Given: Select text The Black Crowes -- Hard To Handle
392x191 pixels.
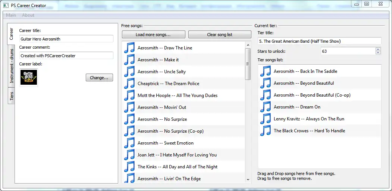Looking at the screenshot, I should tap(309, 131).
